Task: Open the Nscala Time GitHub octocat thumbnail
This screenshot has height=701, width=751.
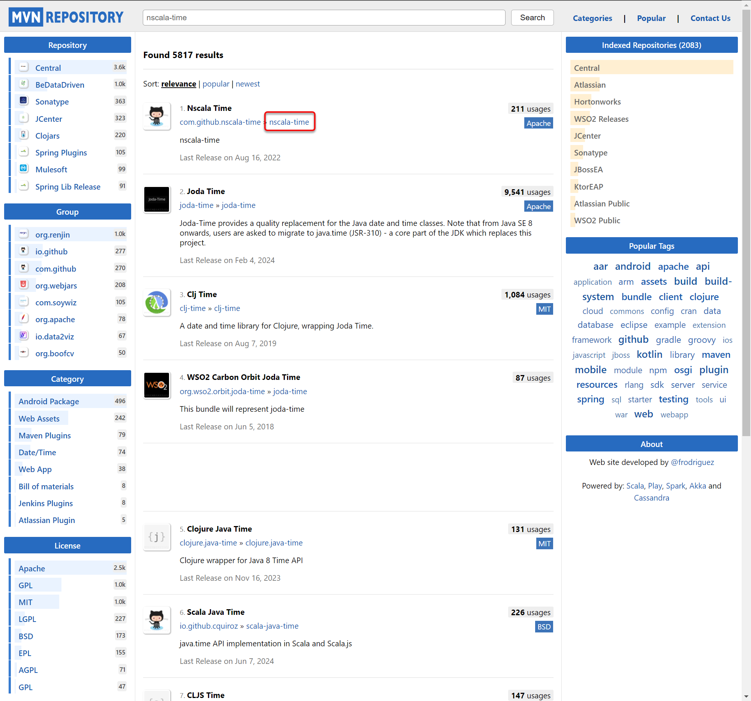Action: 157,116
